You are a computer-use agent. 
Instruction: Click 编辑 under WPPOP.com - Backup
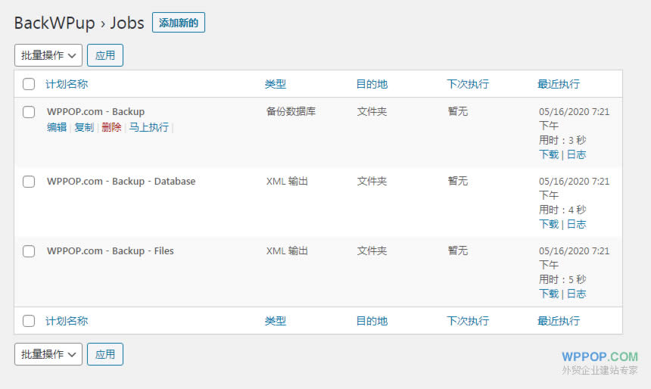(57, 127)
